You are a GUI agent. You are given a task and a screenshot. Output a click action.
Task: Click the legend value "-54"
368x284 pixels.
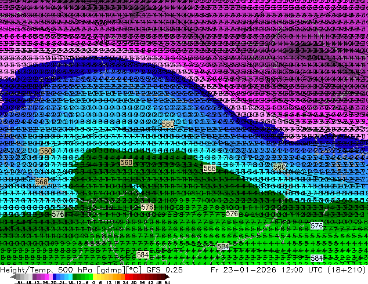tap(19, 283)
